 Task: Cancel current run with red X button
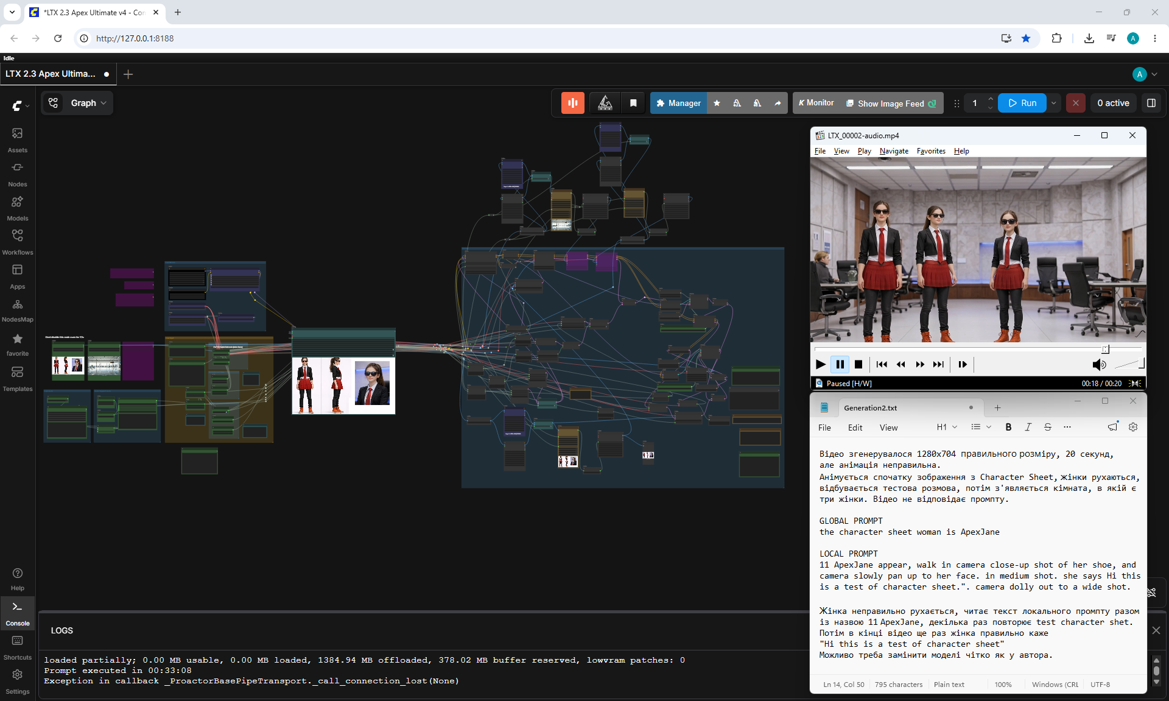(x=1076, y=103)
